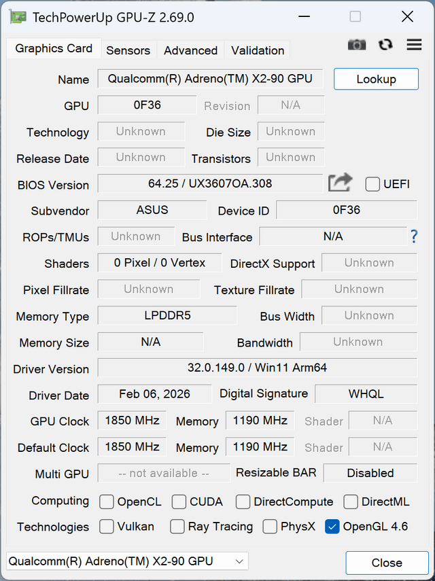Toggle the DirectML checkbox
The width and height of the screenshot is (435, 581).
coord(351,502)
